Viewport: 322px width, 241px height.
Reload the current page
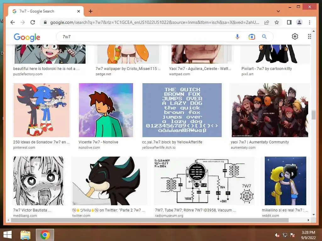(33, 22)
